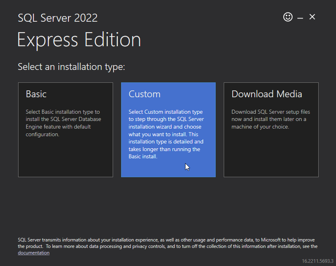Open the documentation link
Viewport: 336px width, 266px height.
coord(34,253)
